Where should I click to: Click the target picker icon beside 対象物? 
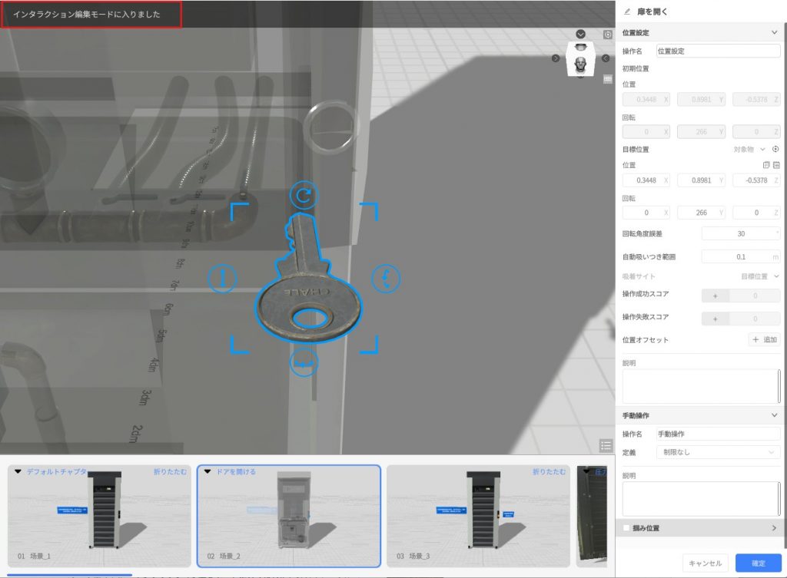coord(775,150)
